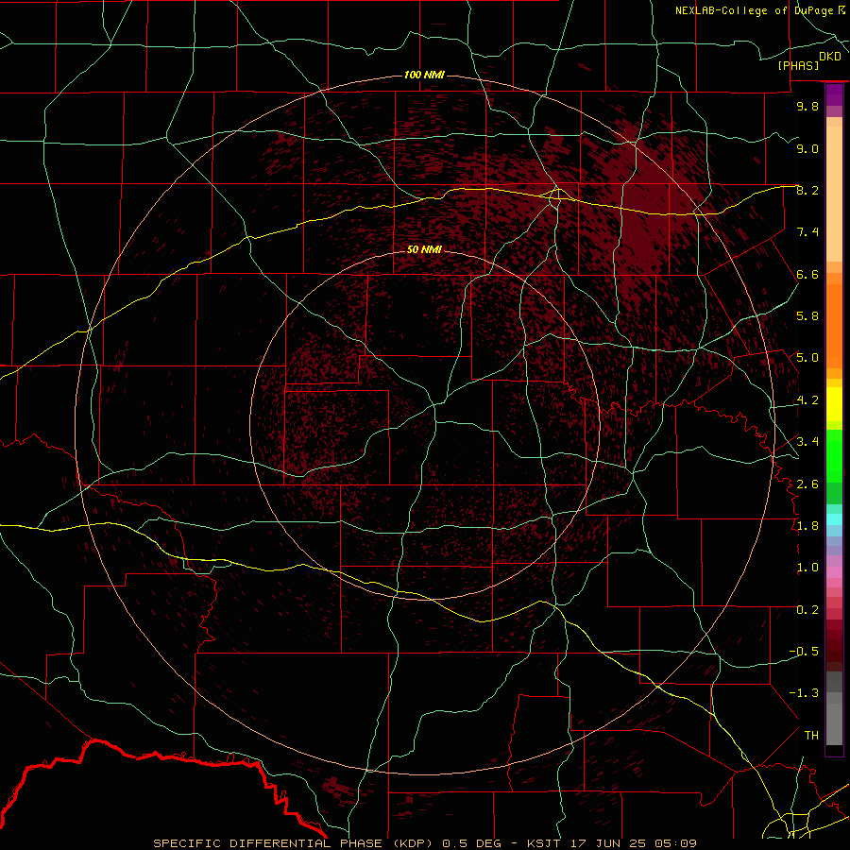Click the DKD product code label
The height and width of the screenshot is (850, 850).
click(830, 57)
